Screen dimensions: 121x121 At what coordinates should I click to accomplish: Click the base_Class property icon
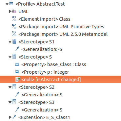pos(17,64)
